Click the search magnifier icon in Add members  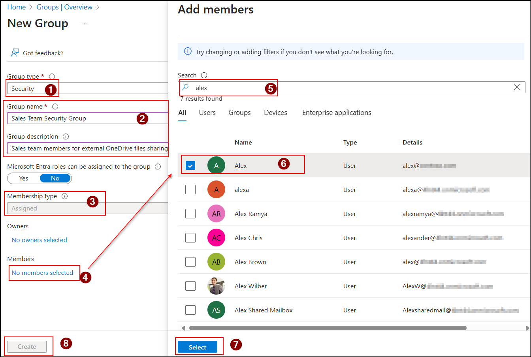[185, 87]
